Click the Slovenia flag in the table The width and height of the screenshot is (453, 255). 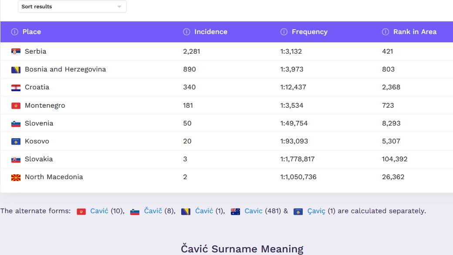(x=16, y=124)
